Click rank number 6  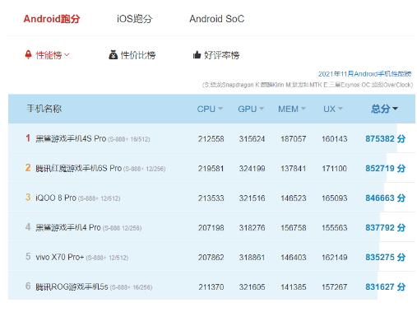pos(28,286)
